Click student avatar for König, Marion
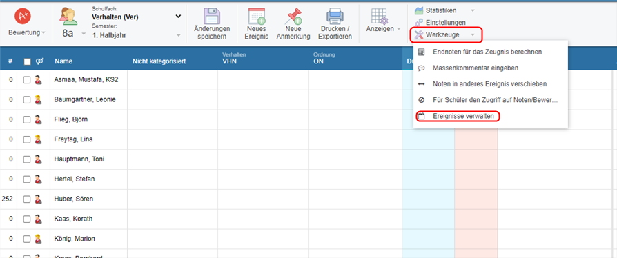This screenshot has width=617, height=258. (38, 239)
